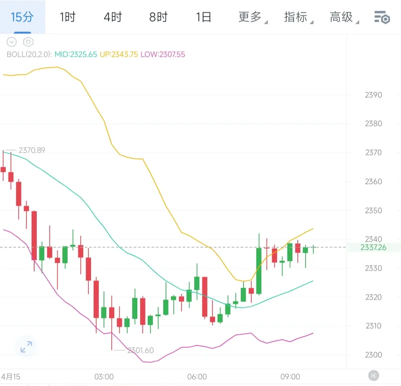Open the 更多 timeframe dropdown

253,17
